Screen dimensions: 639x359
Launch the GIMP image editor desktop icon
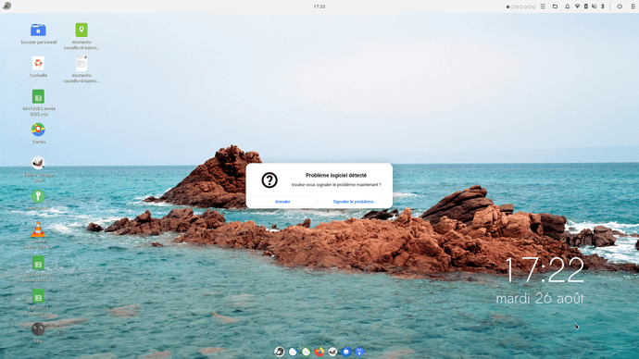38,163
